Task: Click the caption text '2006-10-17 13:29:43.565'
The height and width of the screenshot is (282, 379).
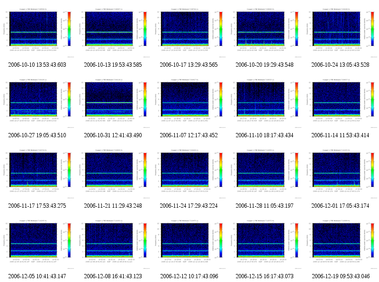Action: click(x=189, y=65)
